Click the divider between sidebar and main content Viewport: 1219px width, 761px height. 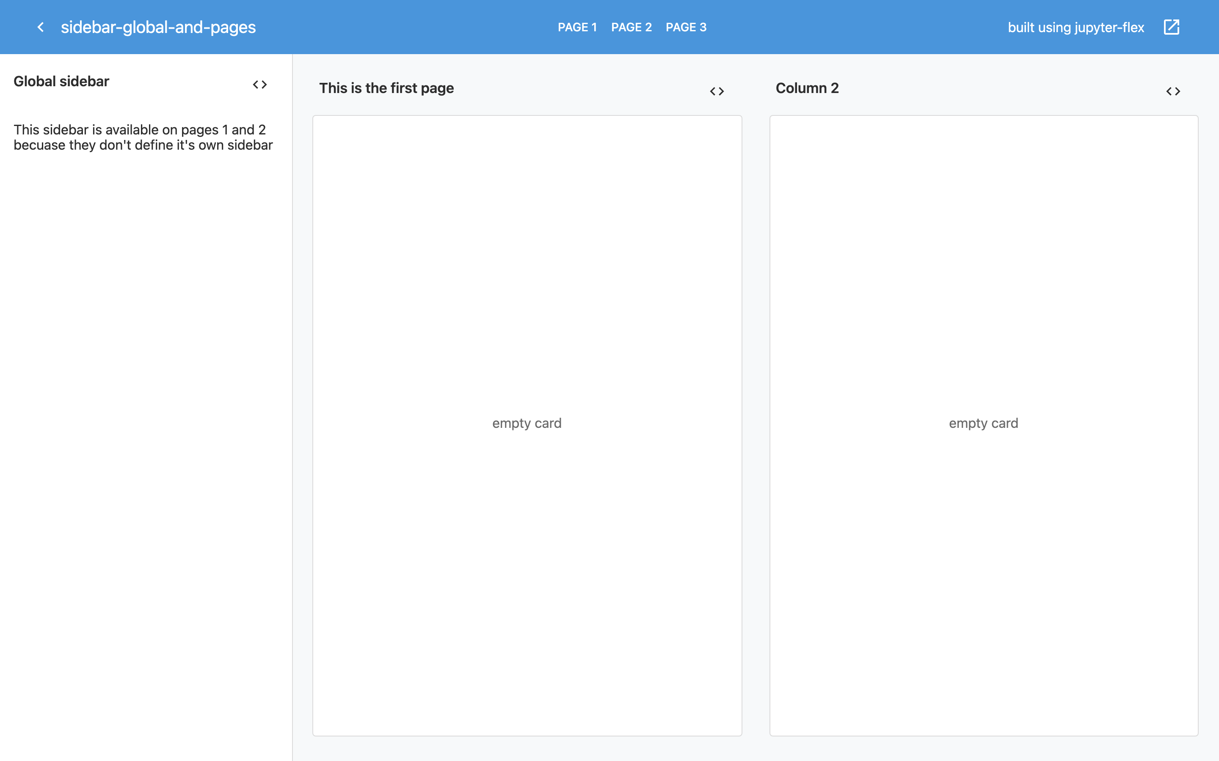(292, 402)
